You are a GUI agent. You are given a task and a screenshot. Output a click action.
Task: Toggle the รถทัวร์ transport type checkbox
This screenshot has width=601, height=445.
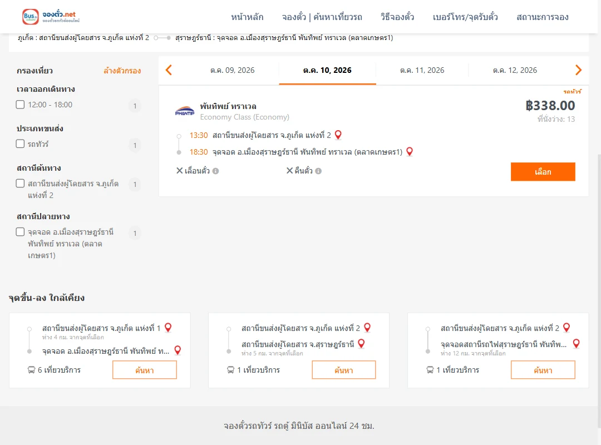coord(21,144)
